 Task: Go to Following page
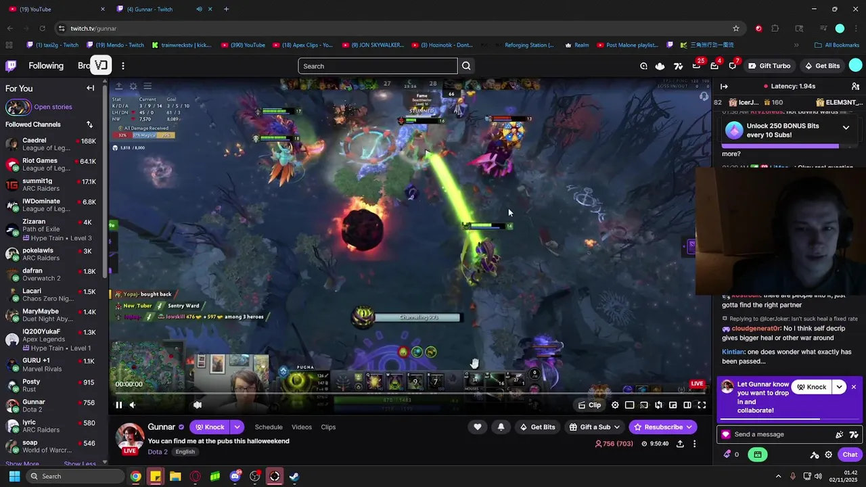click(46, 66)
